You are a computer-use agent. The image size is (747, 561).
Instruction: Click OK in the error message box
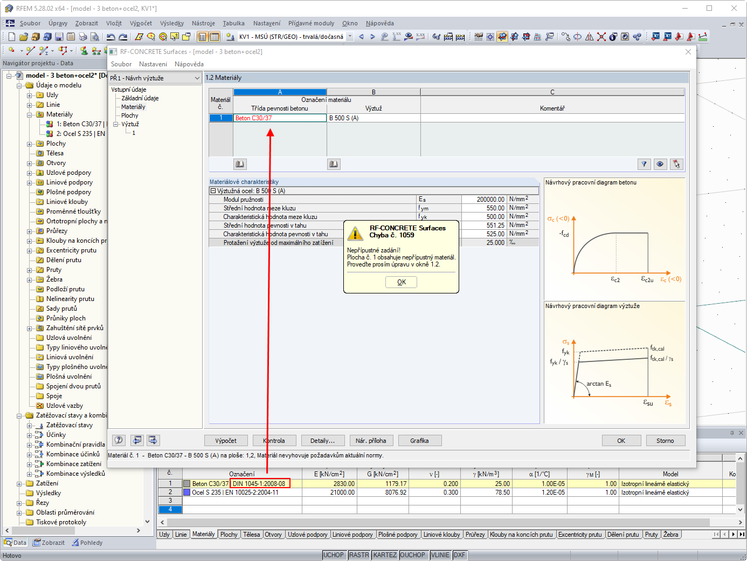(x=402, y=282)
